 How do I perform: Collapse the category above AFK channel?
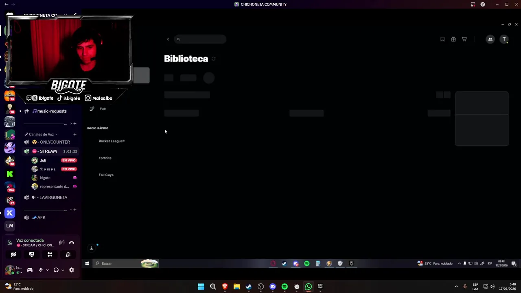point(71,210)
